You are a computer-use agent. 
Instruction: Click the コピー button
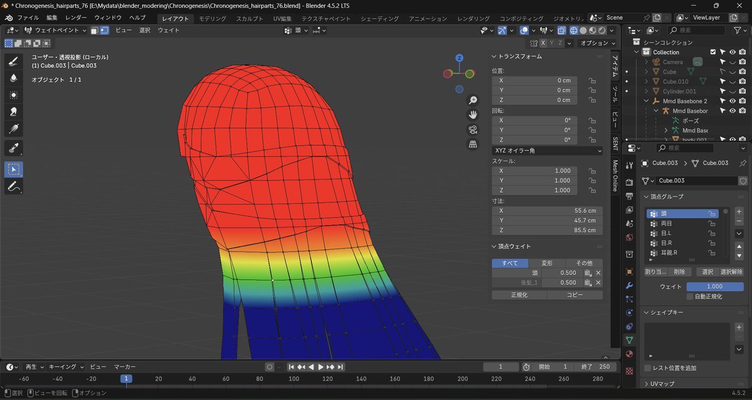tap(575, 295)
